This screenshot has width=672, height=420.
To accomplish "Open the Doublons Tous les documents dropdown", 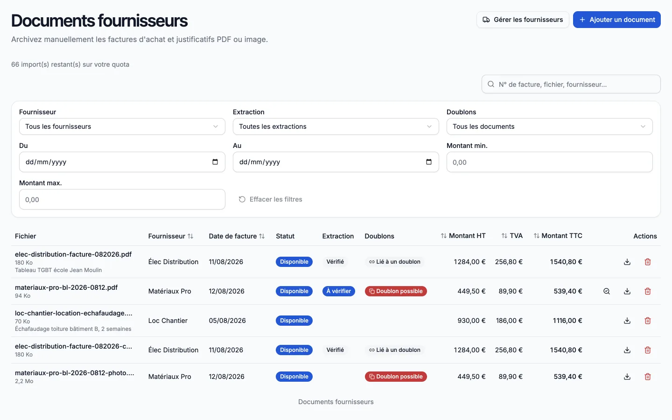I will [x=550, y=126].
